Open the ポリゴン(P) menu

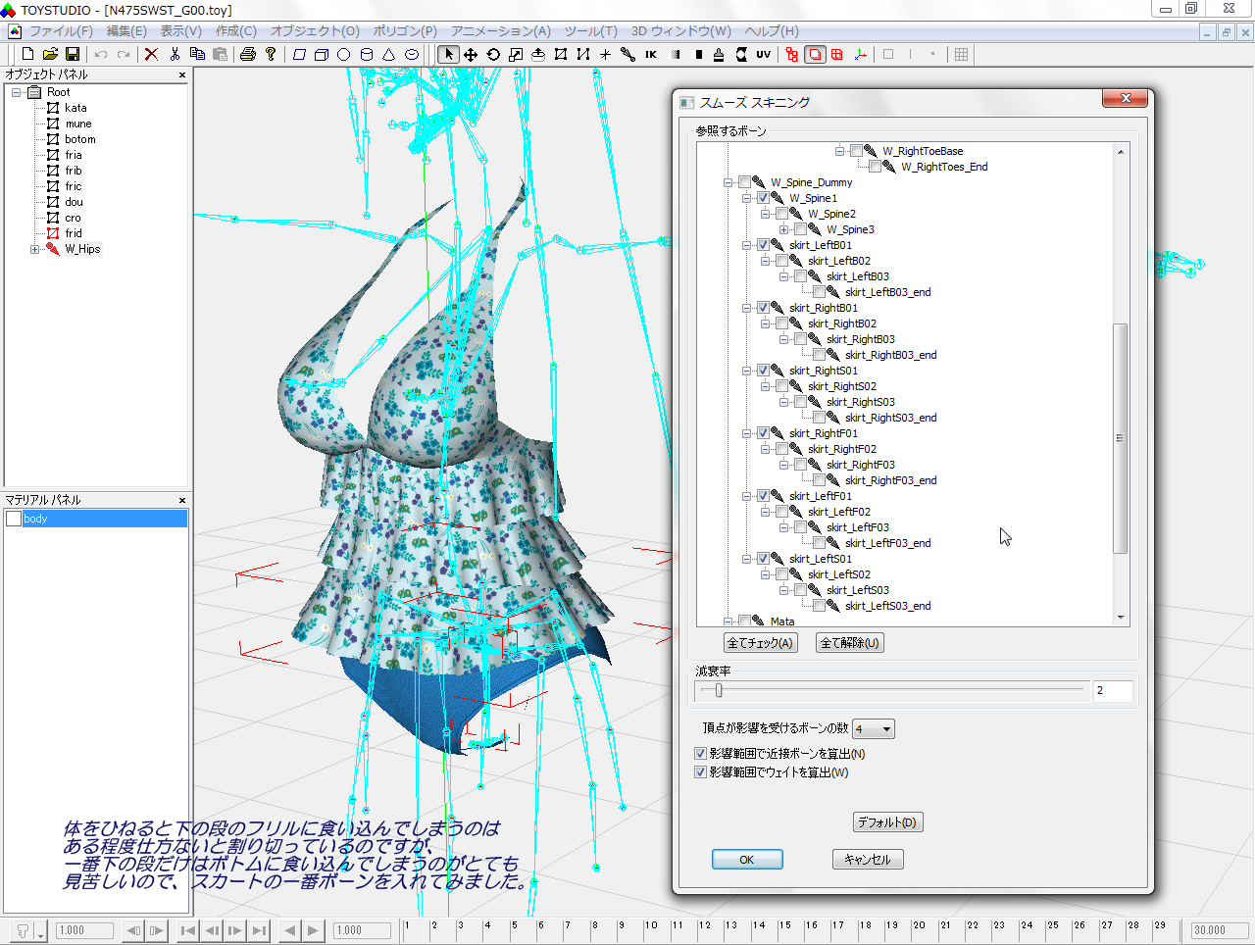click(405, 31)
